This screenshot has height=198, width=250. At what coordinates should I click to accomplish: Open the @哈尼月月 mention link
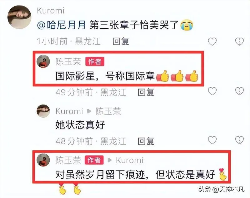pos(61,25)
